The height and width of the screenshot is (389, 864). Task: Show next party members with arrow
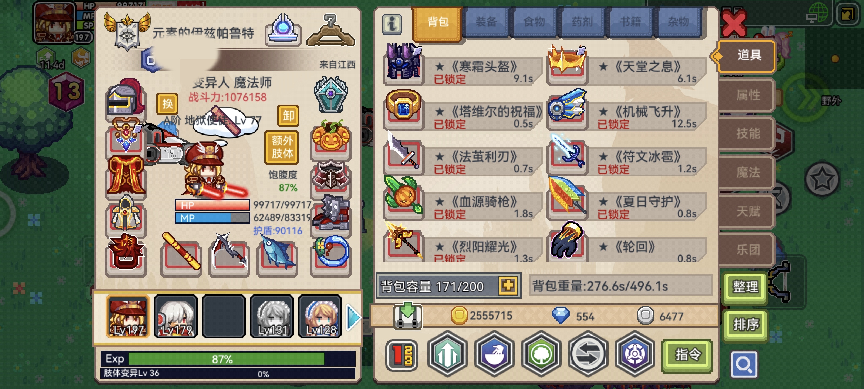pos(353,317)
